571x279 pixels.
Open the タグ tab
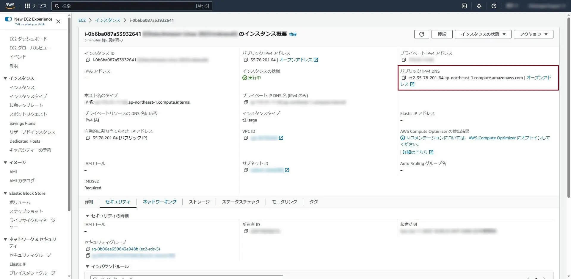point(314,202)
